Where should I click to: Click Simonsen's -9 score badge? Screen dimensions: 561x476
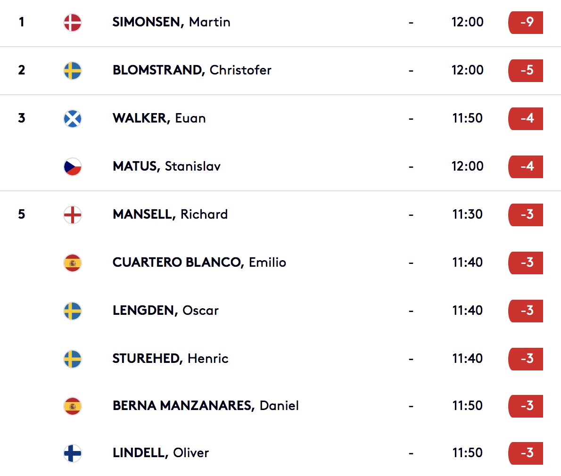[x=526, y=23]
